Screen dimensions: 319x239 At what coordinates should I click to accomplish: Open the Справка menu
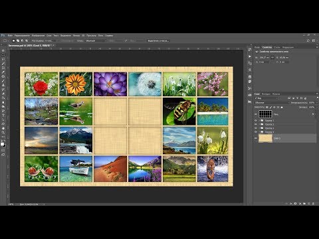[109, 35]
